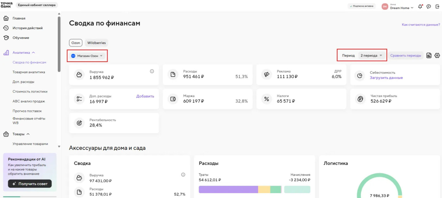Viewport: 442px width, 198px height.
Task: Click the DH user avatar
Action: [385, 6]
